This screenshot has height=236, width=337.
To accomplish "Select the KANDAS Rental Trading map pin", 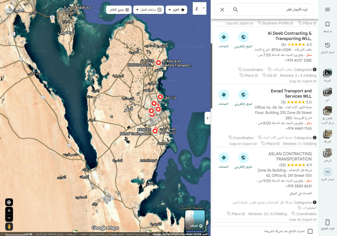I will point(155,131).
